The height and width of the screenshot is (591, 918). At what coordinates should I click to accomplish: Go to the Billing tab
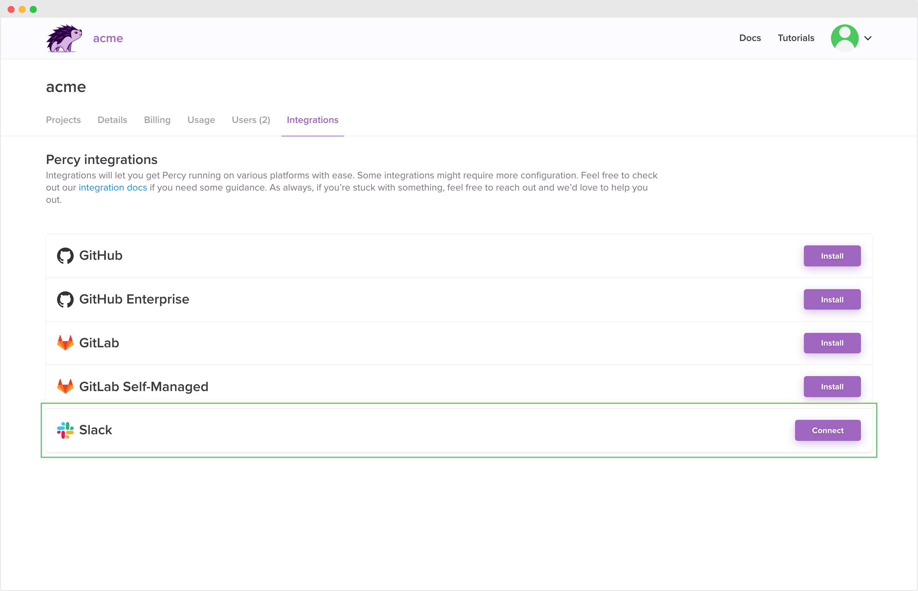tap(157, 120)
